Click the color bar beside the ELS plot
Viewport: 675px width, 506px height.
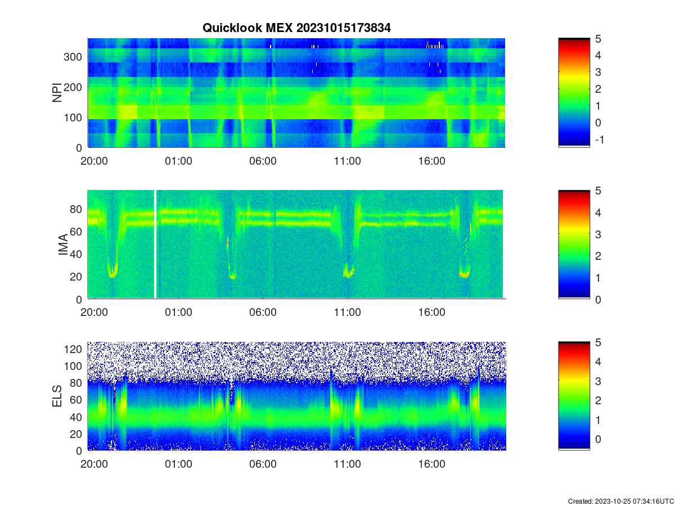click(574, 396)
